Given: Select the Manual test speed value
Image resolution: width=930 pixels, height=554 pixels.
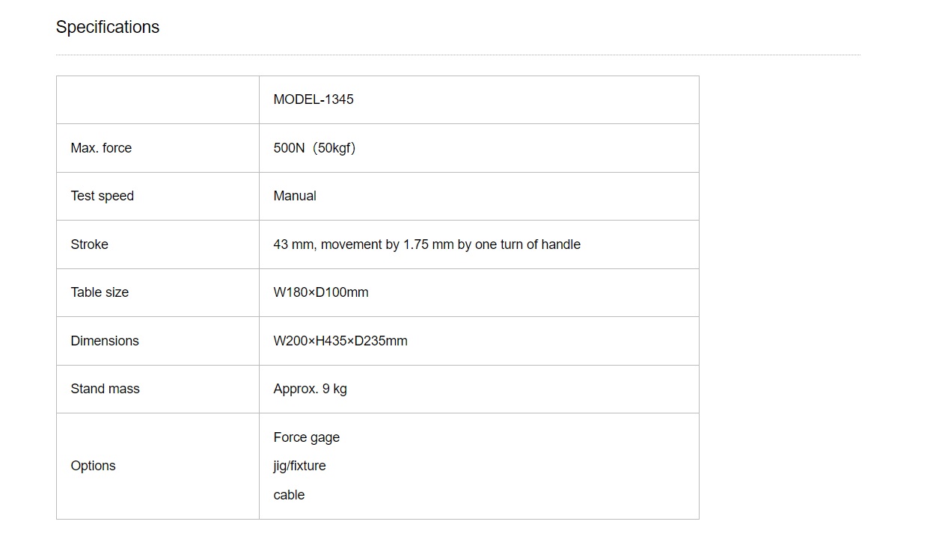Looking at the screenshot, I should [295, 196].
